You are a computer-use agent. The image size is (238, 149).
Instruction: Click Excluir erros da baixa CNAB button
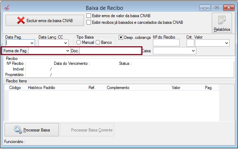[45, 20]
